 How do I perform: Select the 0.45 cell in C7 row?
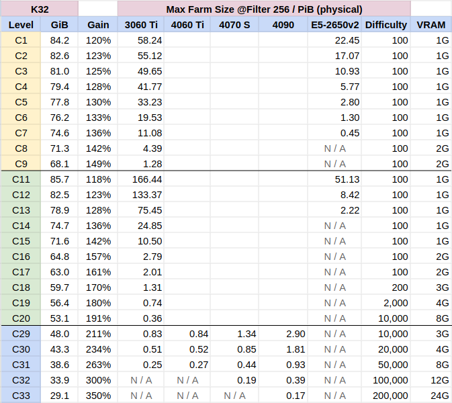pyautogui.click(x=334, y=133)
